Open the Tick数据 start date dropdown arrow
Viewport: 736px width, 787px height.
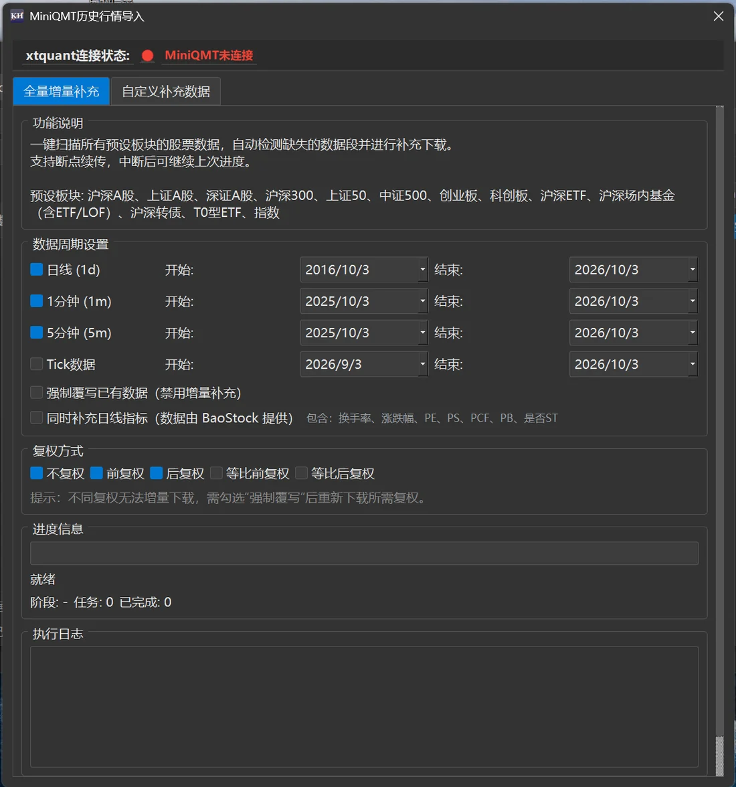point(423,364)
